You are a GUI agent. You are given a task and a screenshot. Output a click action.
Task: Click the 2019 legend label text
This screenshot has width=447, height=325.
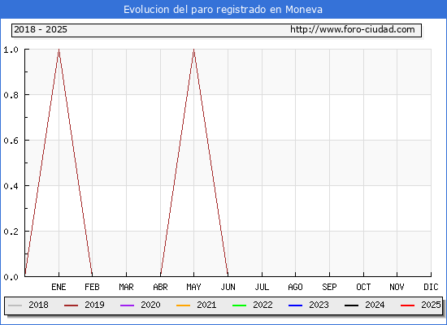(x=94, y=305)
